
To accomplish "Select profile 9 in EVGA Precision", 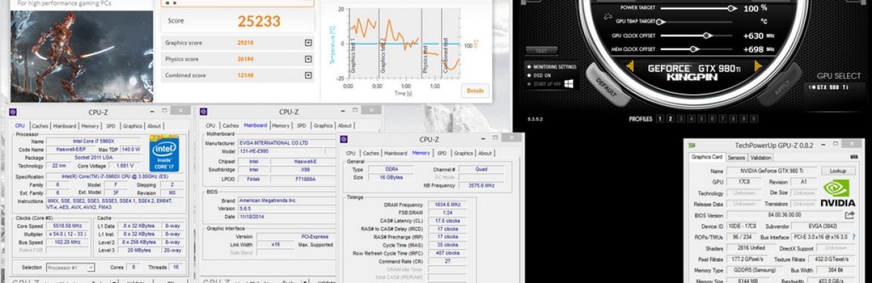I will (744, 119).
